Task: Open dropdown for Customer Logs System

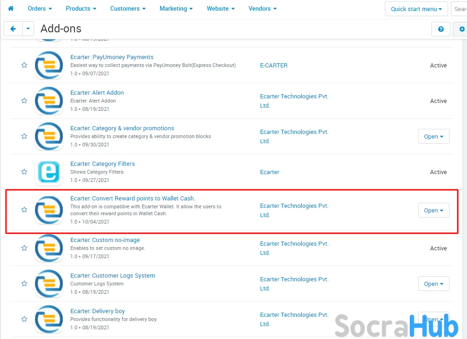Action: point(433,284)
